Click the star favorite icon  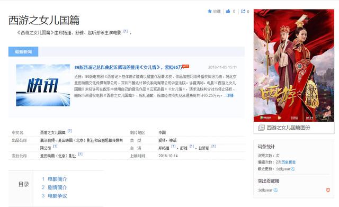210,11
